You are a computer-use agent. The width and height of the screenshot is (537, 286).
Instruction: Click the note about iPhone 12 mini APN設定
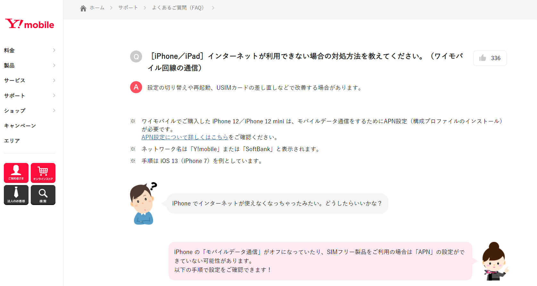pos(322,125)
